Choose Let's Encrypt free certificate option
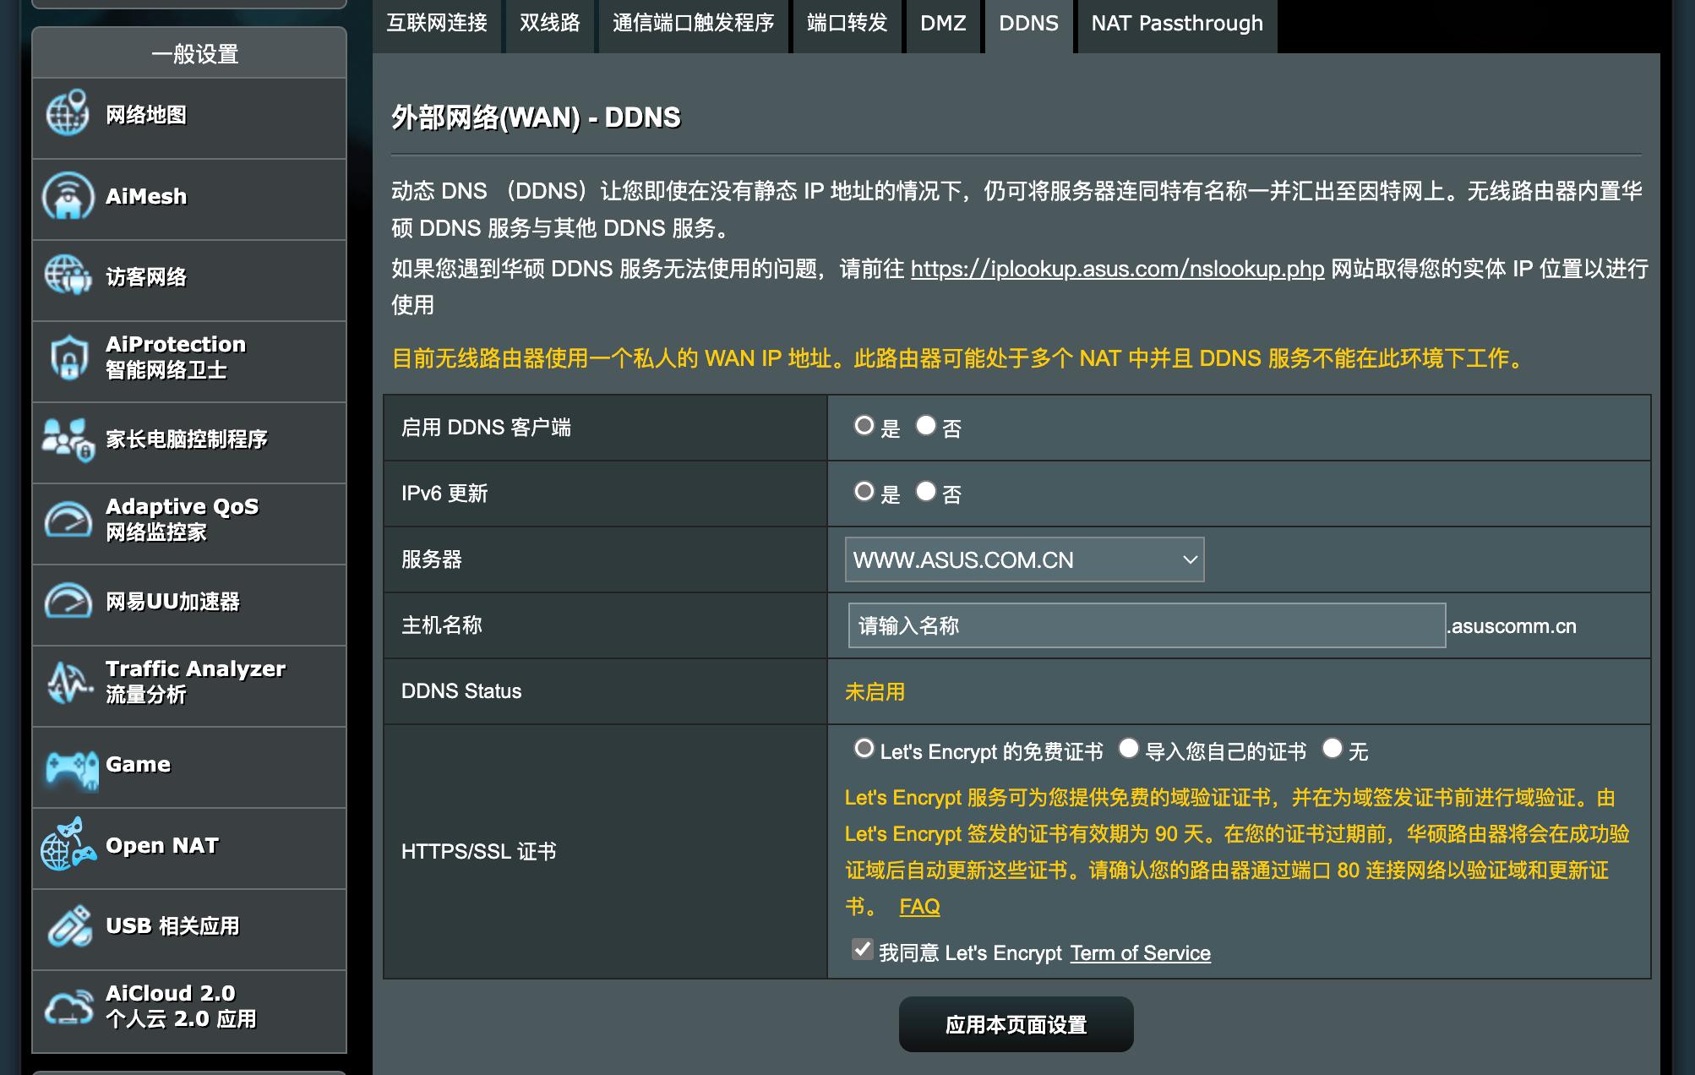This screenshot has height=1075, width=1695. 864,749
